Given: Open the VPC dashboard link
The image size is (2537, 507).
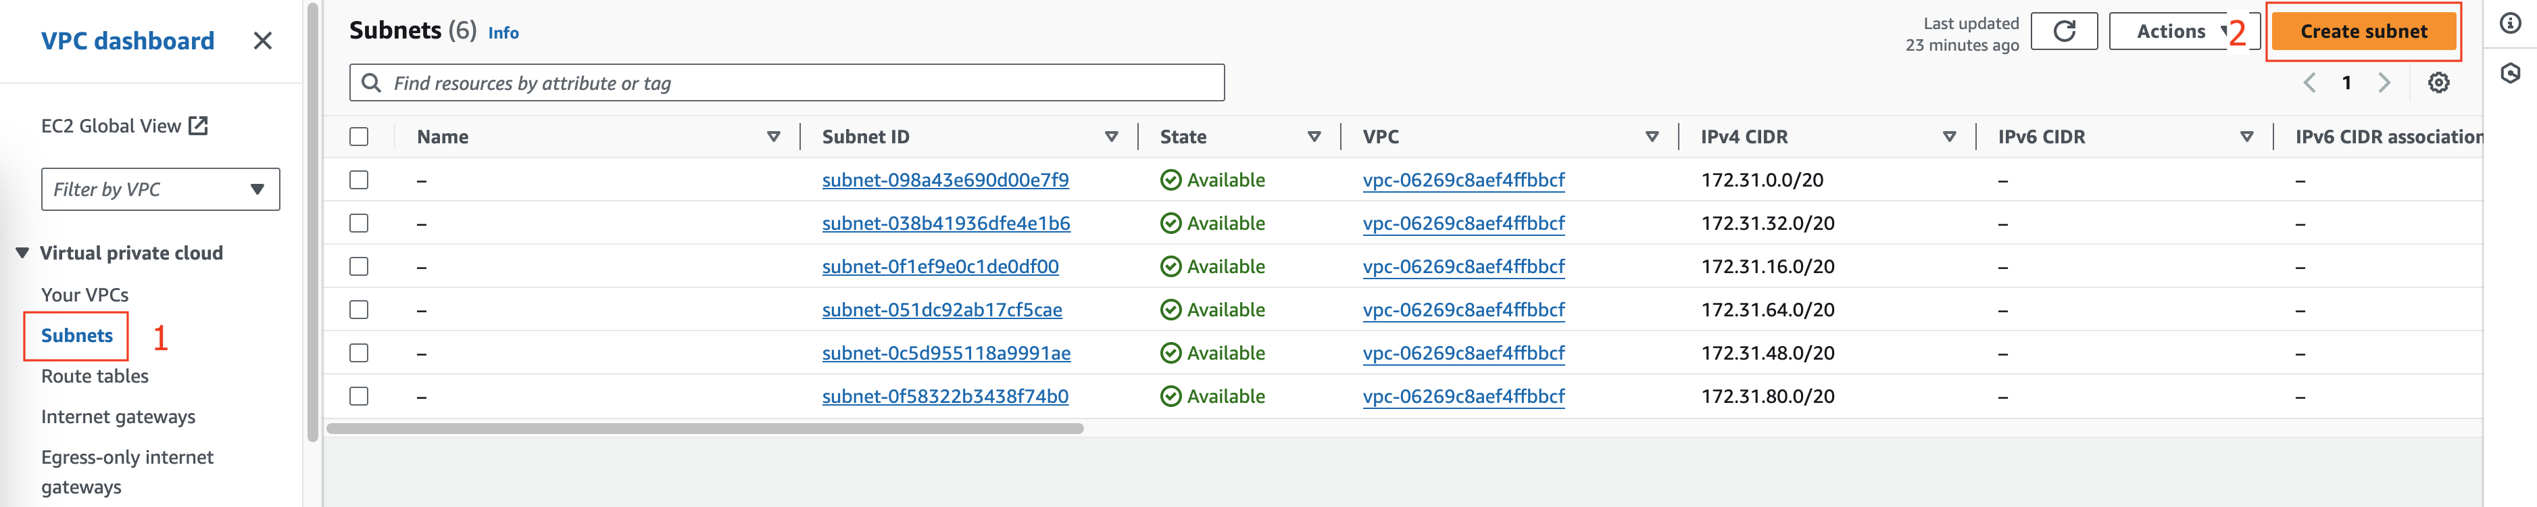Looking at the screenshot, I should click(x=127, y=41).
